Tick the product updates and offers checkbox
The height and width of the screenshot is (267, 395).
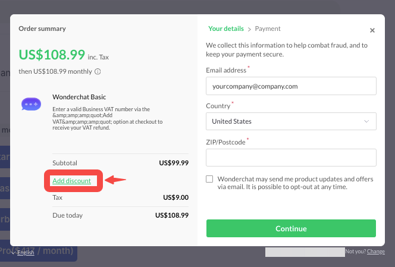pyautogui.click(x=209, y=179)
